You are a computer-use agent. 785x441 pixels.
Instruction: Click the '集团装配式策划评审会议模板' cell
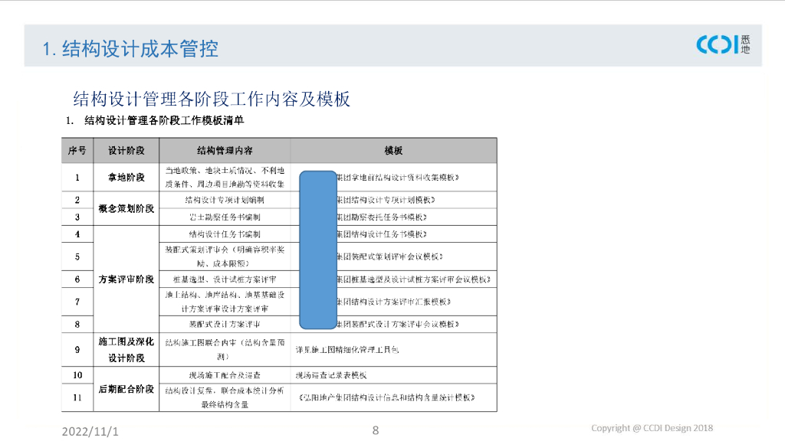[393, 256]
